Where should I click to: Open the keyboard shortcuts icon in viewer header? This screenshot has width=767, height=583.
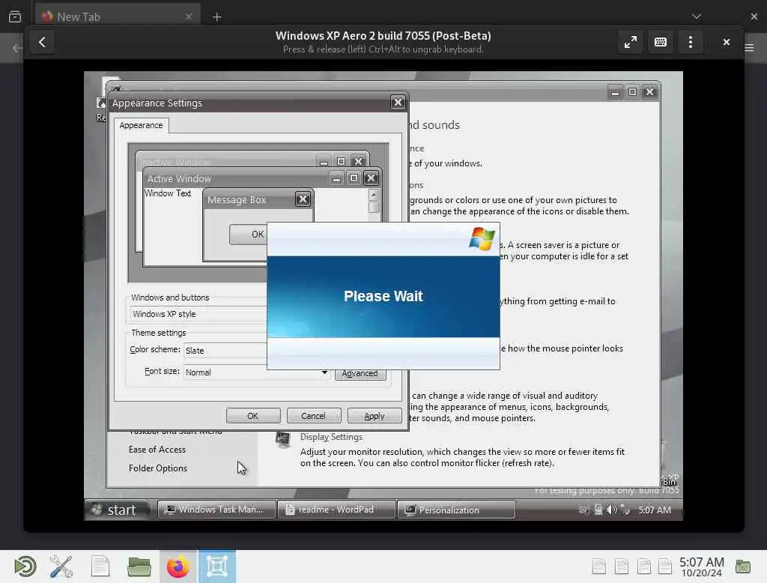point(661,43)
